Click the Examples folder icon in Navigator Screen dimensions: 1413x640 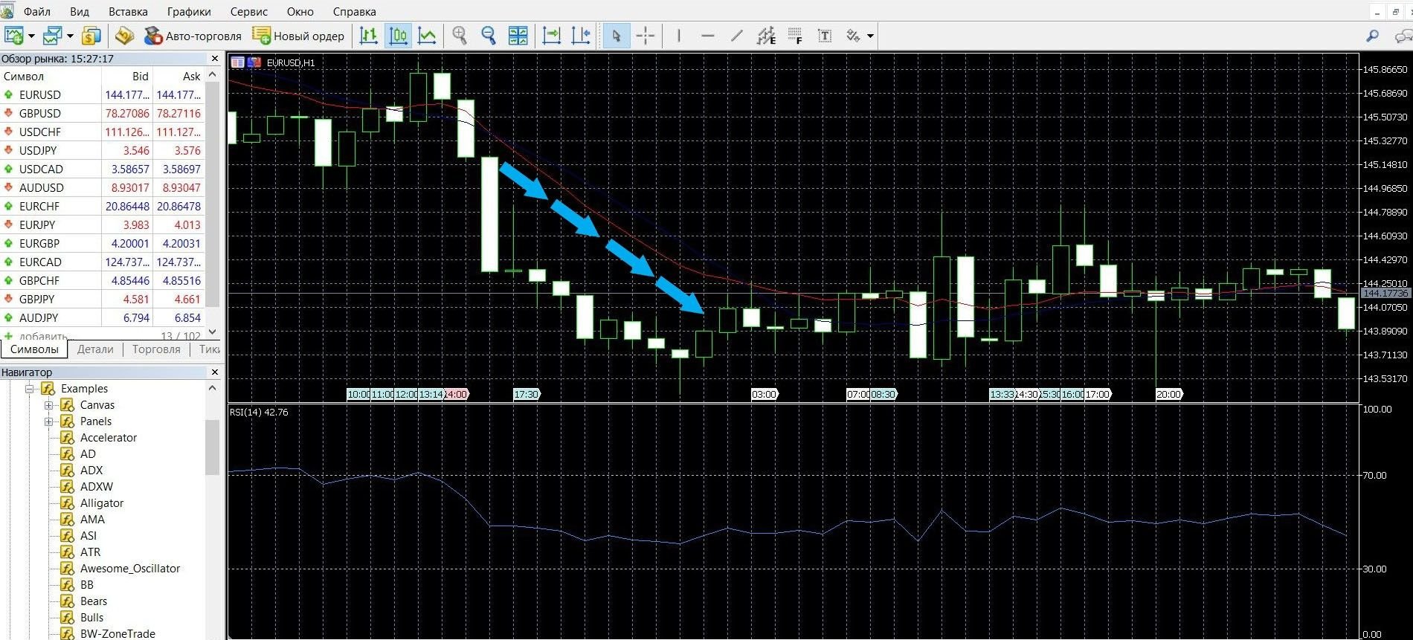(48, 389)
